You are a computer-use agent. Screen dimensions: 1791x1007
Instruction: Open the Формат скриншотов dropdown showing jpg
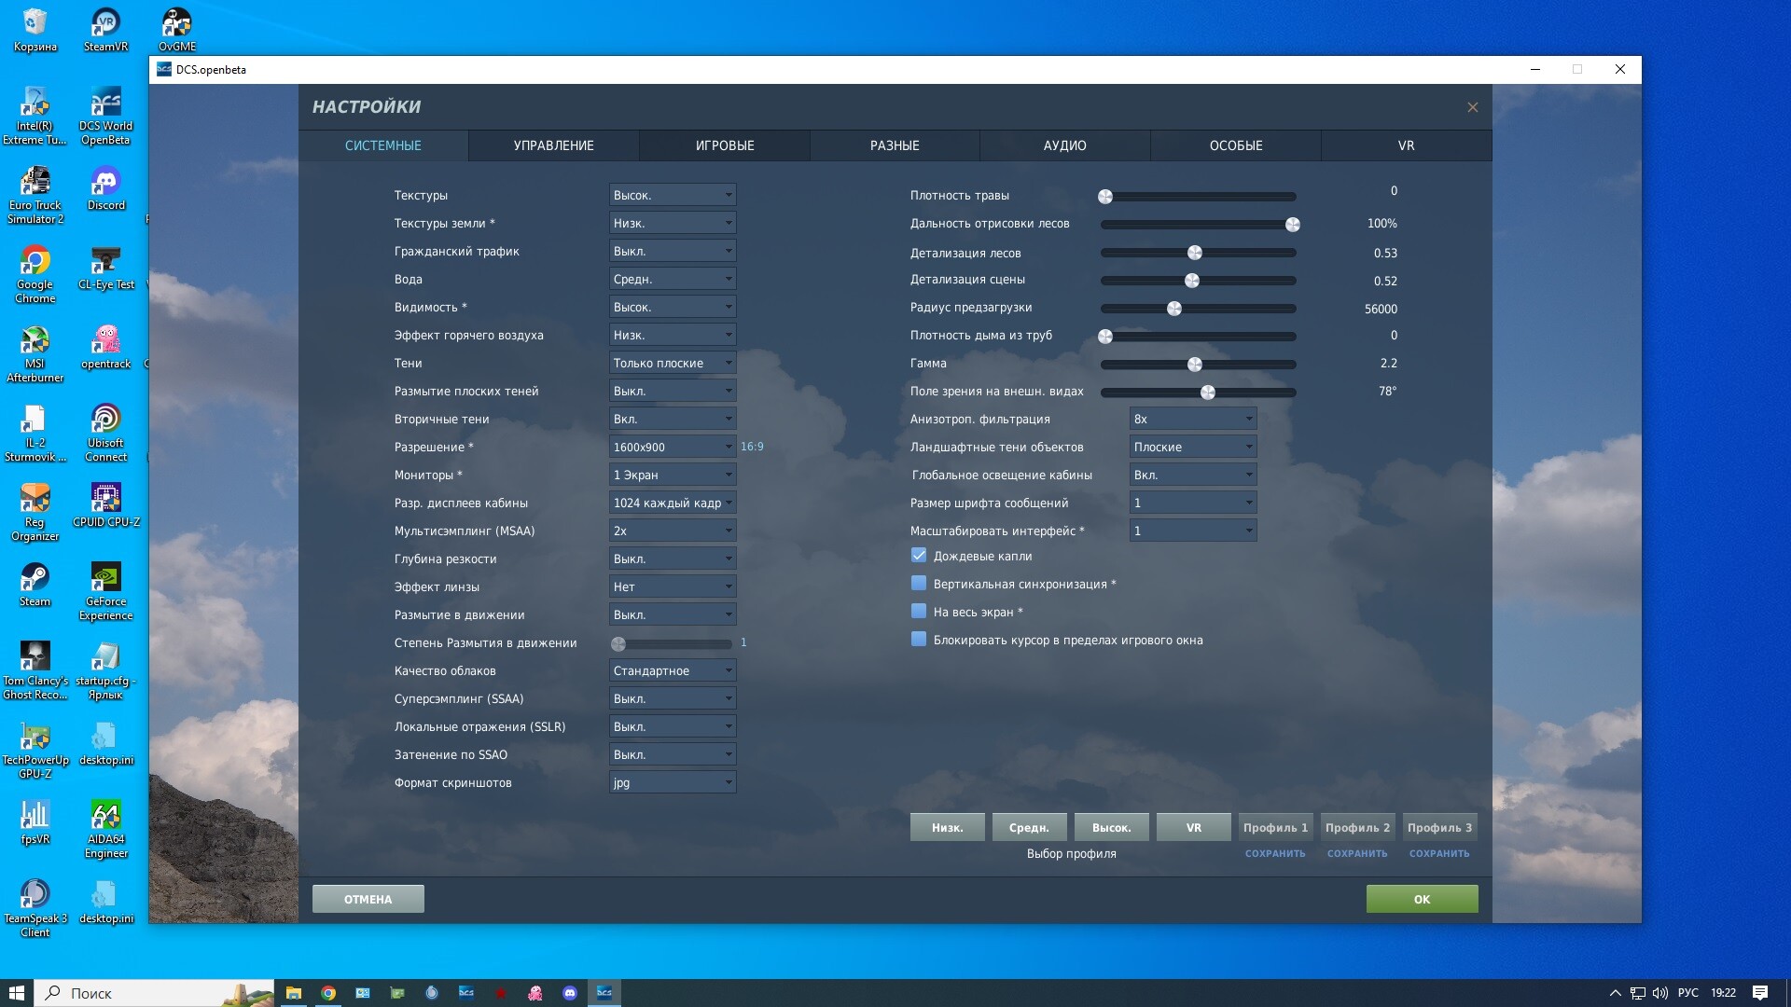pyautogui.click(x=673, y=782)
